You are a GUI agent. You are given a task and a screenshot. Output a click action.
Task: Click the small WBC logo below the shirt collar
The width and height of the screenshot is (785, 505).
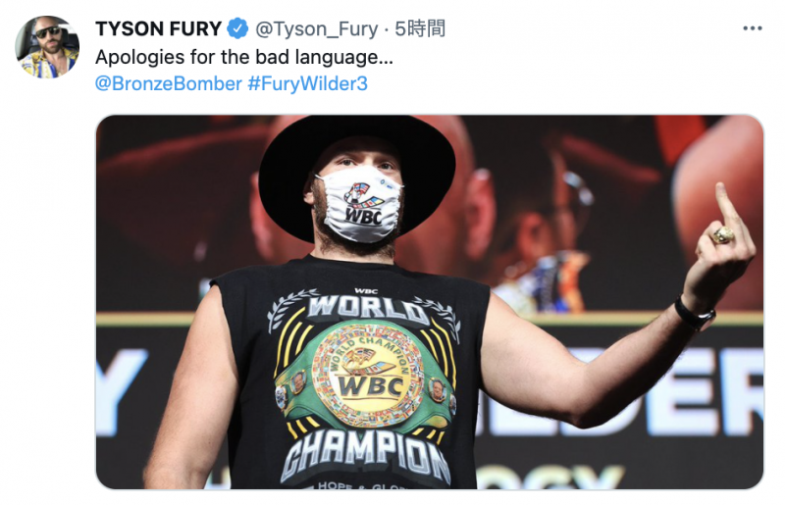[x=365, y=291]
